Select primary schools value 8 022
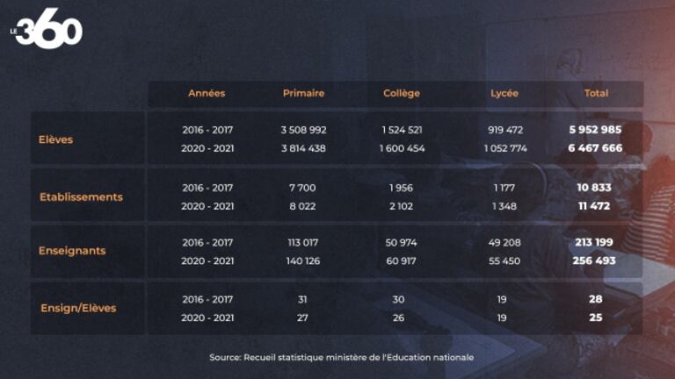This screenshot has width=675, height=379. [x=303, y=206]
